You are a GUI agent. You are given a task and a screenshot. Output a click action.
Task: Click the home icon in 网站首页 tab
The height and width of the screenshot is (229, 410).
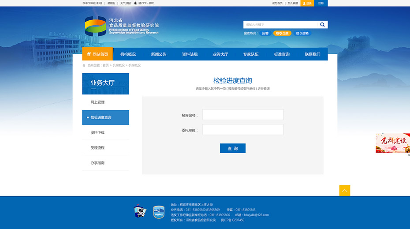(x=89, y=54)
